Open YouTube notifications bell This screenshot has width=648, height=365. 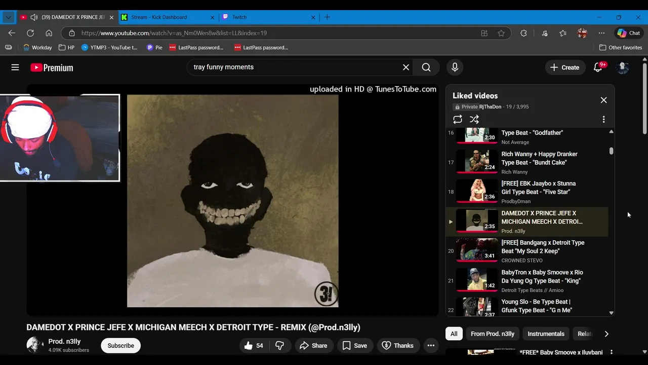(598, 67)
